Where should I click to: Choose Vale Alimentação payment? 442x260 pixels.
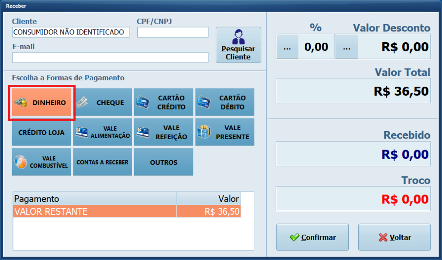pyautogui.click(x=103, y=132)
